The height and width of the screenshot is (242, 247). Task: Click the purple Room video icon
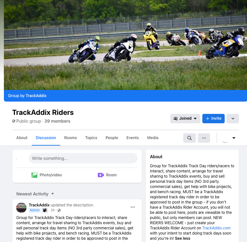point(101,175)
